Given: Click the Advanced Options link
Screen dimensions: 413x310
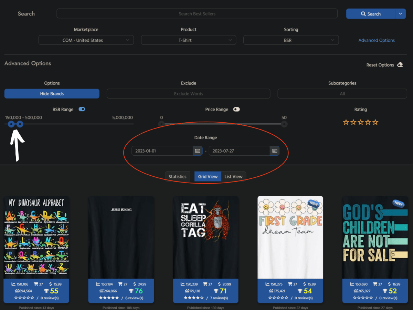Looking at the screenshot, I should (x=377, y=40).
